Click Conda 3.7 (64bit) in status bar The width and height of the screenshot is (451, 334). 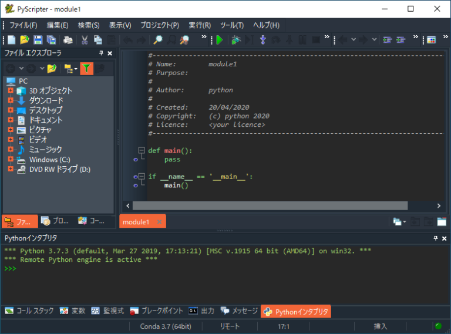pos(161,326)
